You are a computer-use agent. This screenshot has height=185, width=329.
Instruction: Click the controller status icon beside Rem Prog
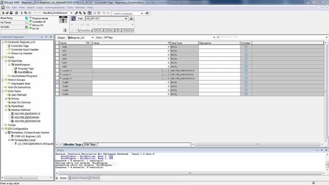(26, 18)
